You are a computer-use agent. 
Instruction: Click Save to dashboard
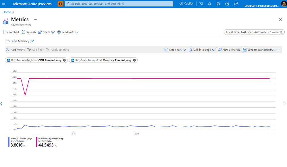click(257, 50)
